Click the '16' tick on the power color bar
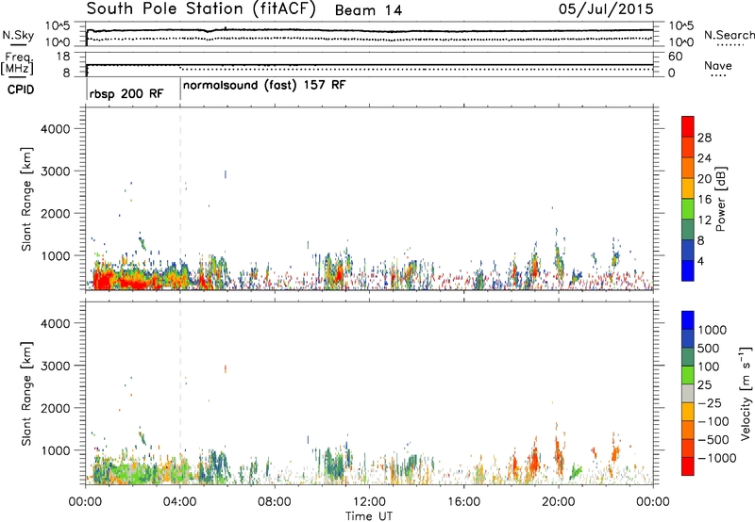The height and width of the screenshot is (522, 755). pos(704,200)
